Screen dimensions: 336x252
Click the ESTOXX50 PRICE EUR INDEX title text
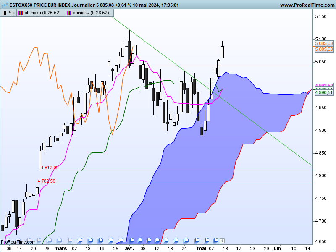pos(40,5)
